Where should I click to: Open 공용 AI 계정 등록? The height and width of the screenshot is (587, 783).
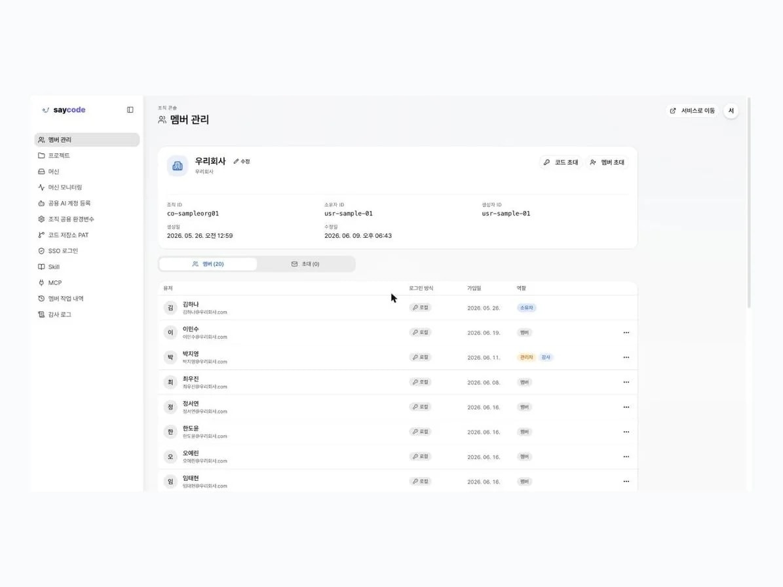click(87, 203)
